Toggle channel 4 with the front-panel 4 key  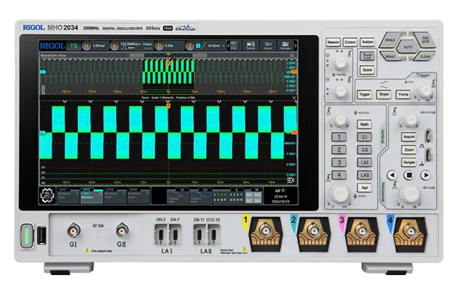[339, 175]
